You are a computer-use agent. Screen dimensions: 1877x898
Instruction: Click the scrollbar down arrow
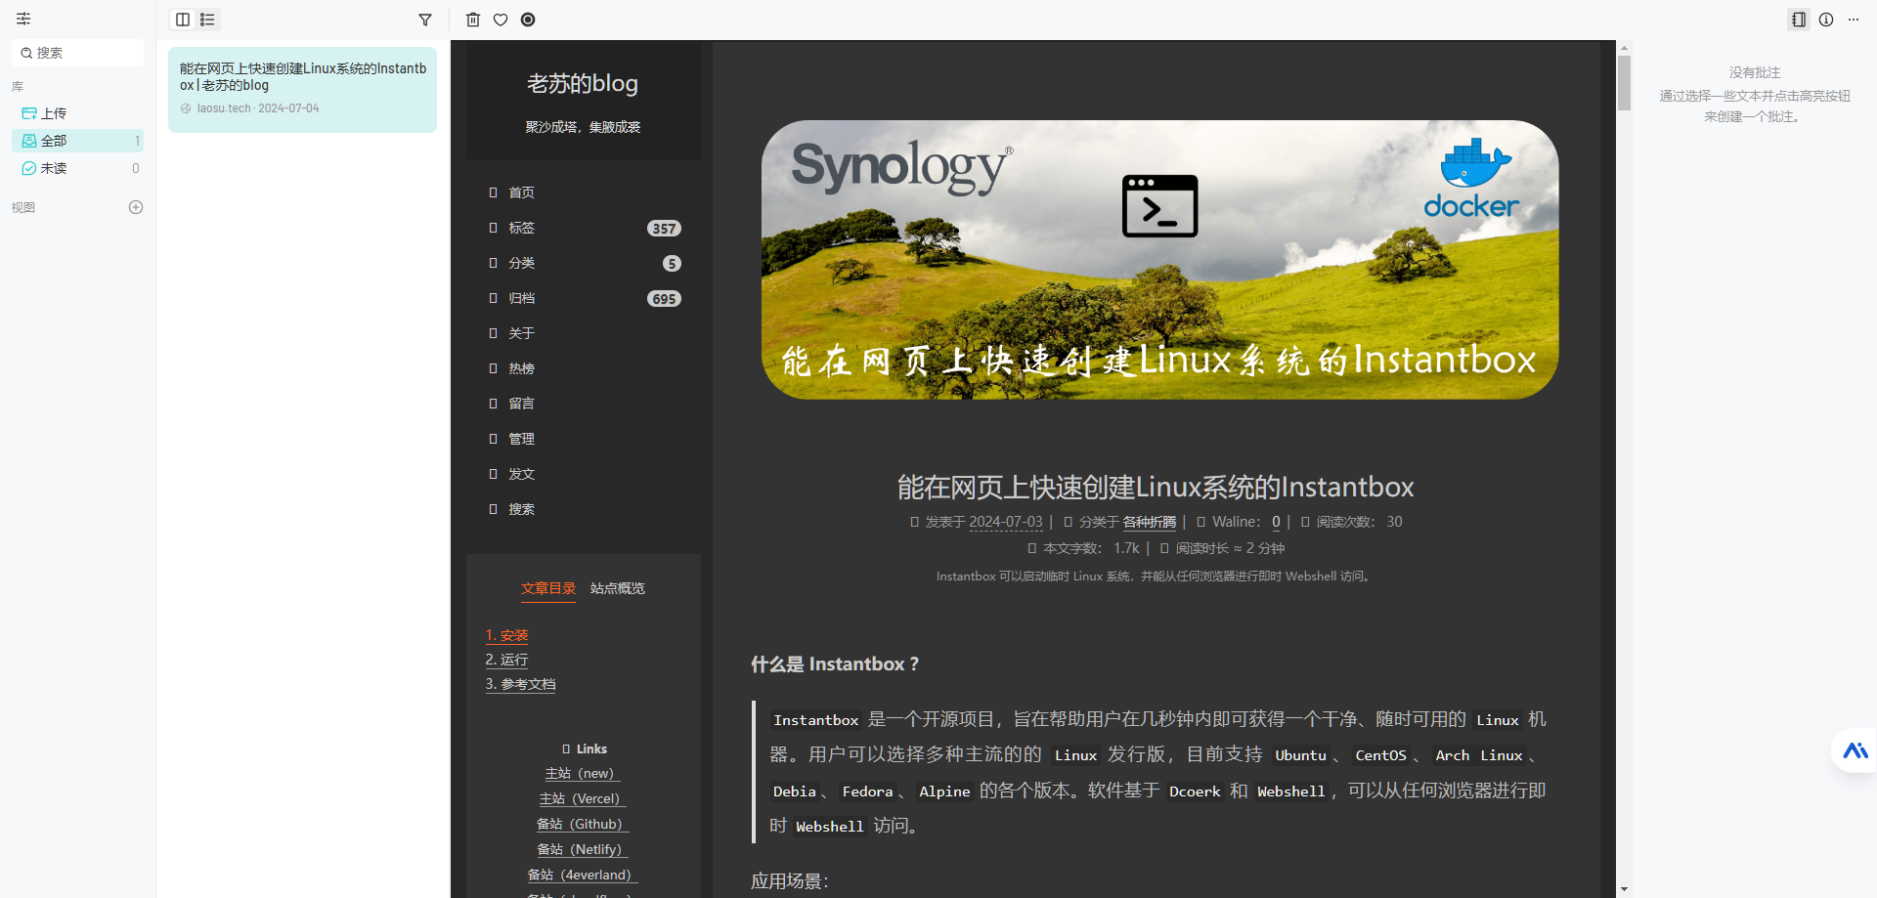tap(1624, 889)
